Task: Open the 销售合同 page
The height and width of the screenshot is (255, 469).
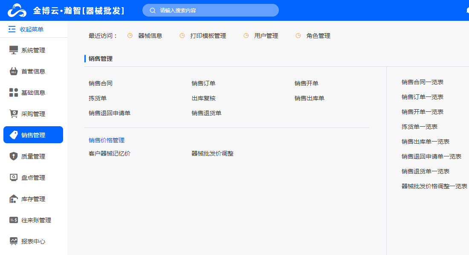Action: (x=101, y=84)
